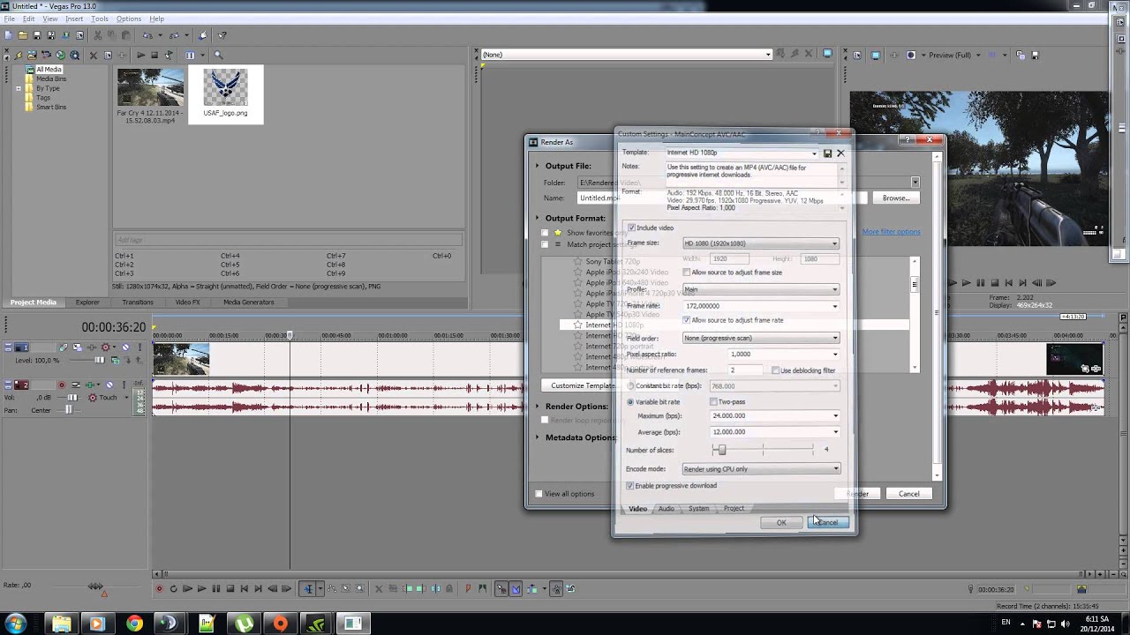Screen dimensions: 1130x635
Task: Click the New project icon in toolbar
Action: pyautogui.click(x=8, y=35)
